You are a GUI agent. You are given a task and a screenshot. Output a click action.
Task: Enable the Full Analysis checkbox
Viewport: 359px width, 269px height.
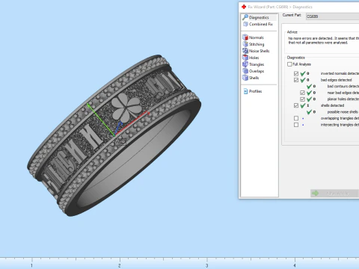(x=289, y=64)
